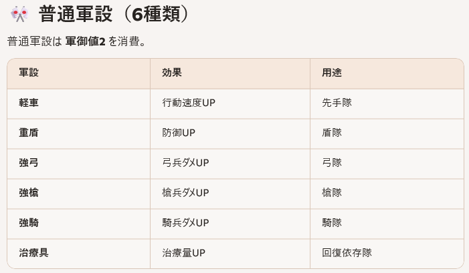
Task: Click the heading 普通軍設（6種類）
Action: [x=114, y=15]
